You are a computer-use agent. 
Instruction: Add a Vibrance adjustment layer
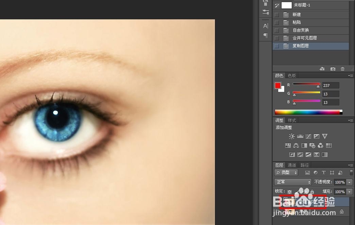(x=325, y=136)
